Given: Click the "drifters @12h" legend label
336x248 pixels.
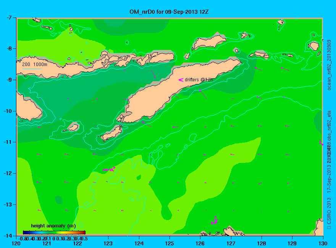Looking at the screenshot, I should coord(199,80).
